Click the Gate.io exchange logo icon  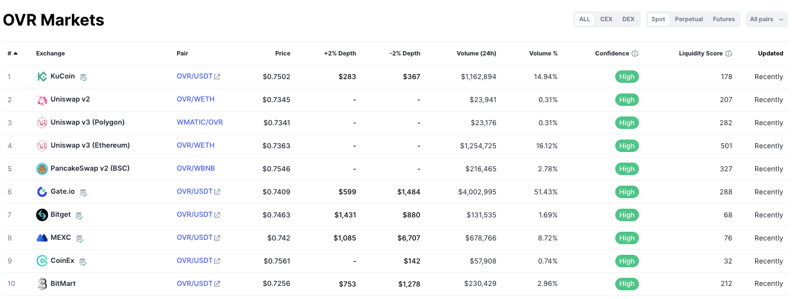[x=42, y=192]
